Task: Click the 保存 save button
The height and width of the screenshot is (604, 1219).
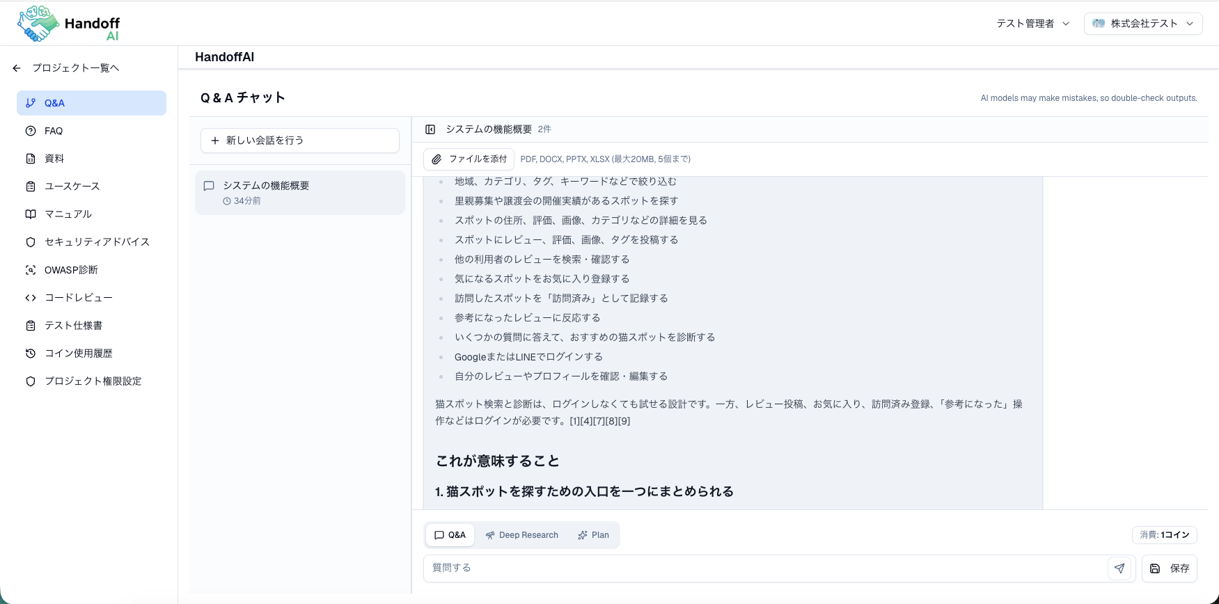Action: (1170, 569)
